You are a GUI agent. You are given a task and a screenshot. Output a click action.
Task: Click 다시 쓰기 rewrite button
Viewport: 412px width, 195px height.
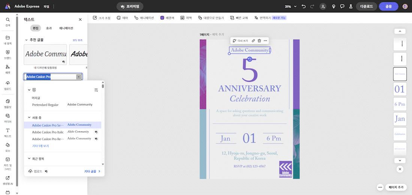point(240,41)
